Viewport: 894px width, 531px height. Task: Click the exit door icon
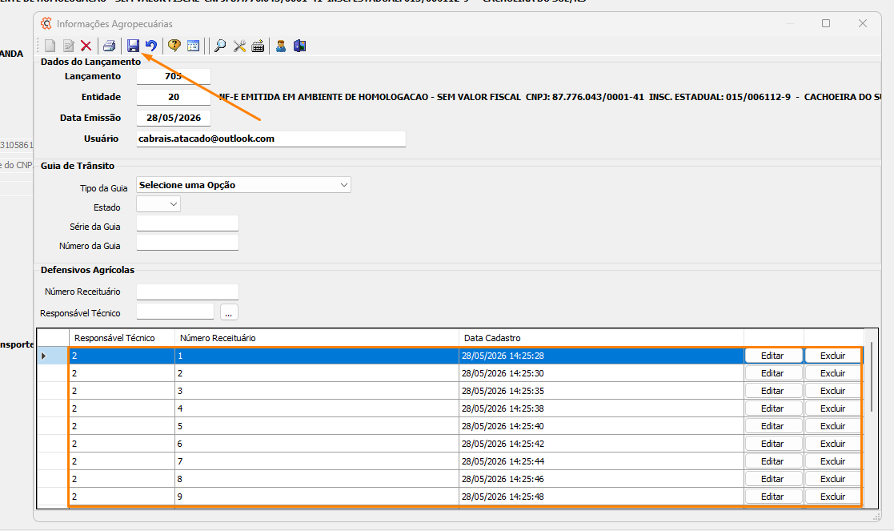click(300, 46)
